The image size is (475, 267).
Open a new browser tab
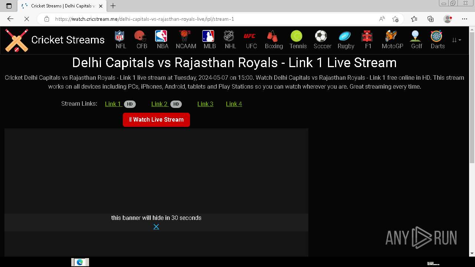[113, 6]
